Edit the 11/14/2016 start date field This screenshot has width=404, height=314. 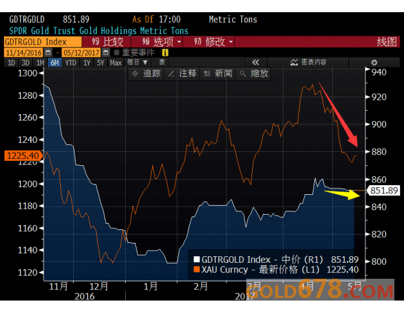tap(24, 53)
